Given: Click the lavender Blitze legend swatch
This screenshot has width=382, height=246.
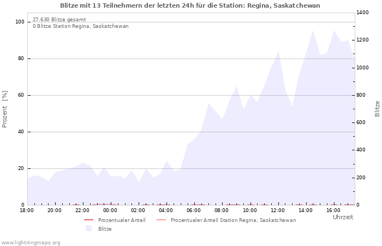Looking at the screenshot, I should (89, 229).
